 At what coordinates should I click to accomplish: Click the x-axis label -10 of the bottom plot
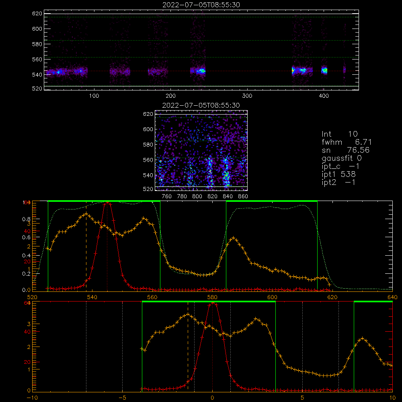click(x=32, y=398)
